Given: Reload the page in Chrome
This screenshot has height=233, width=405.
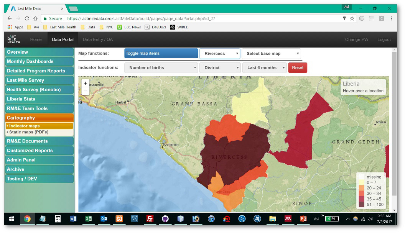Looking at the screenshot, I should [27, 18].
